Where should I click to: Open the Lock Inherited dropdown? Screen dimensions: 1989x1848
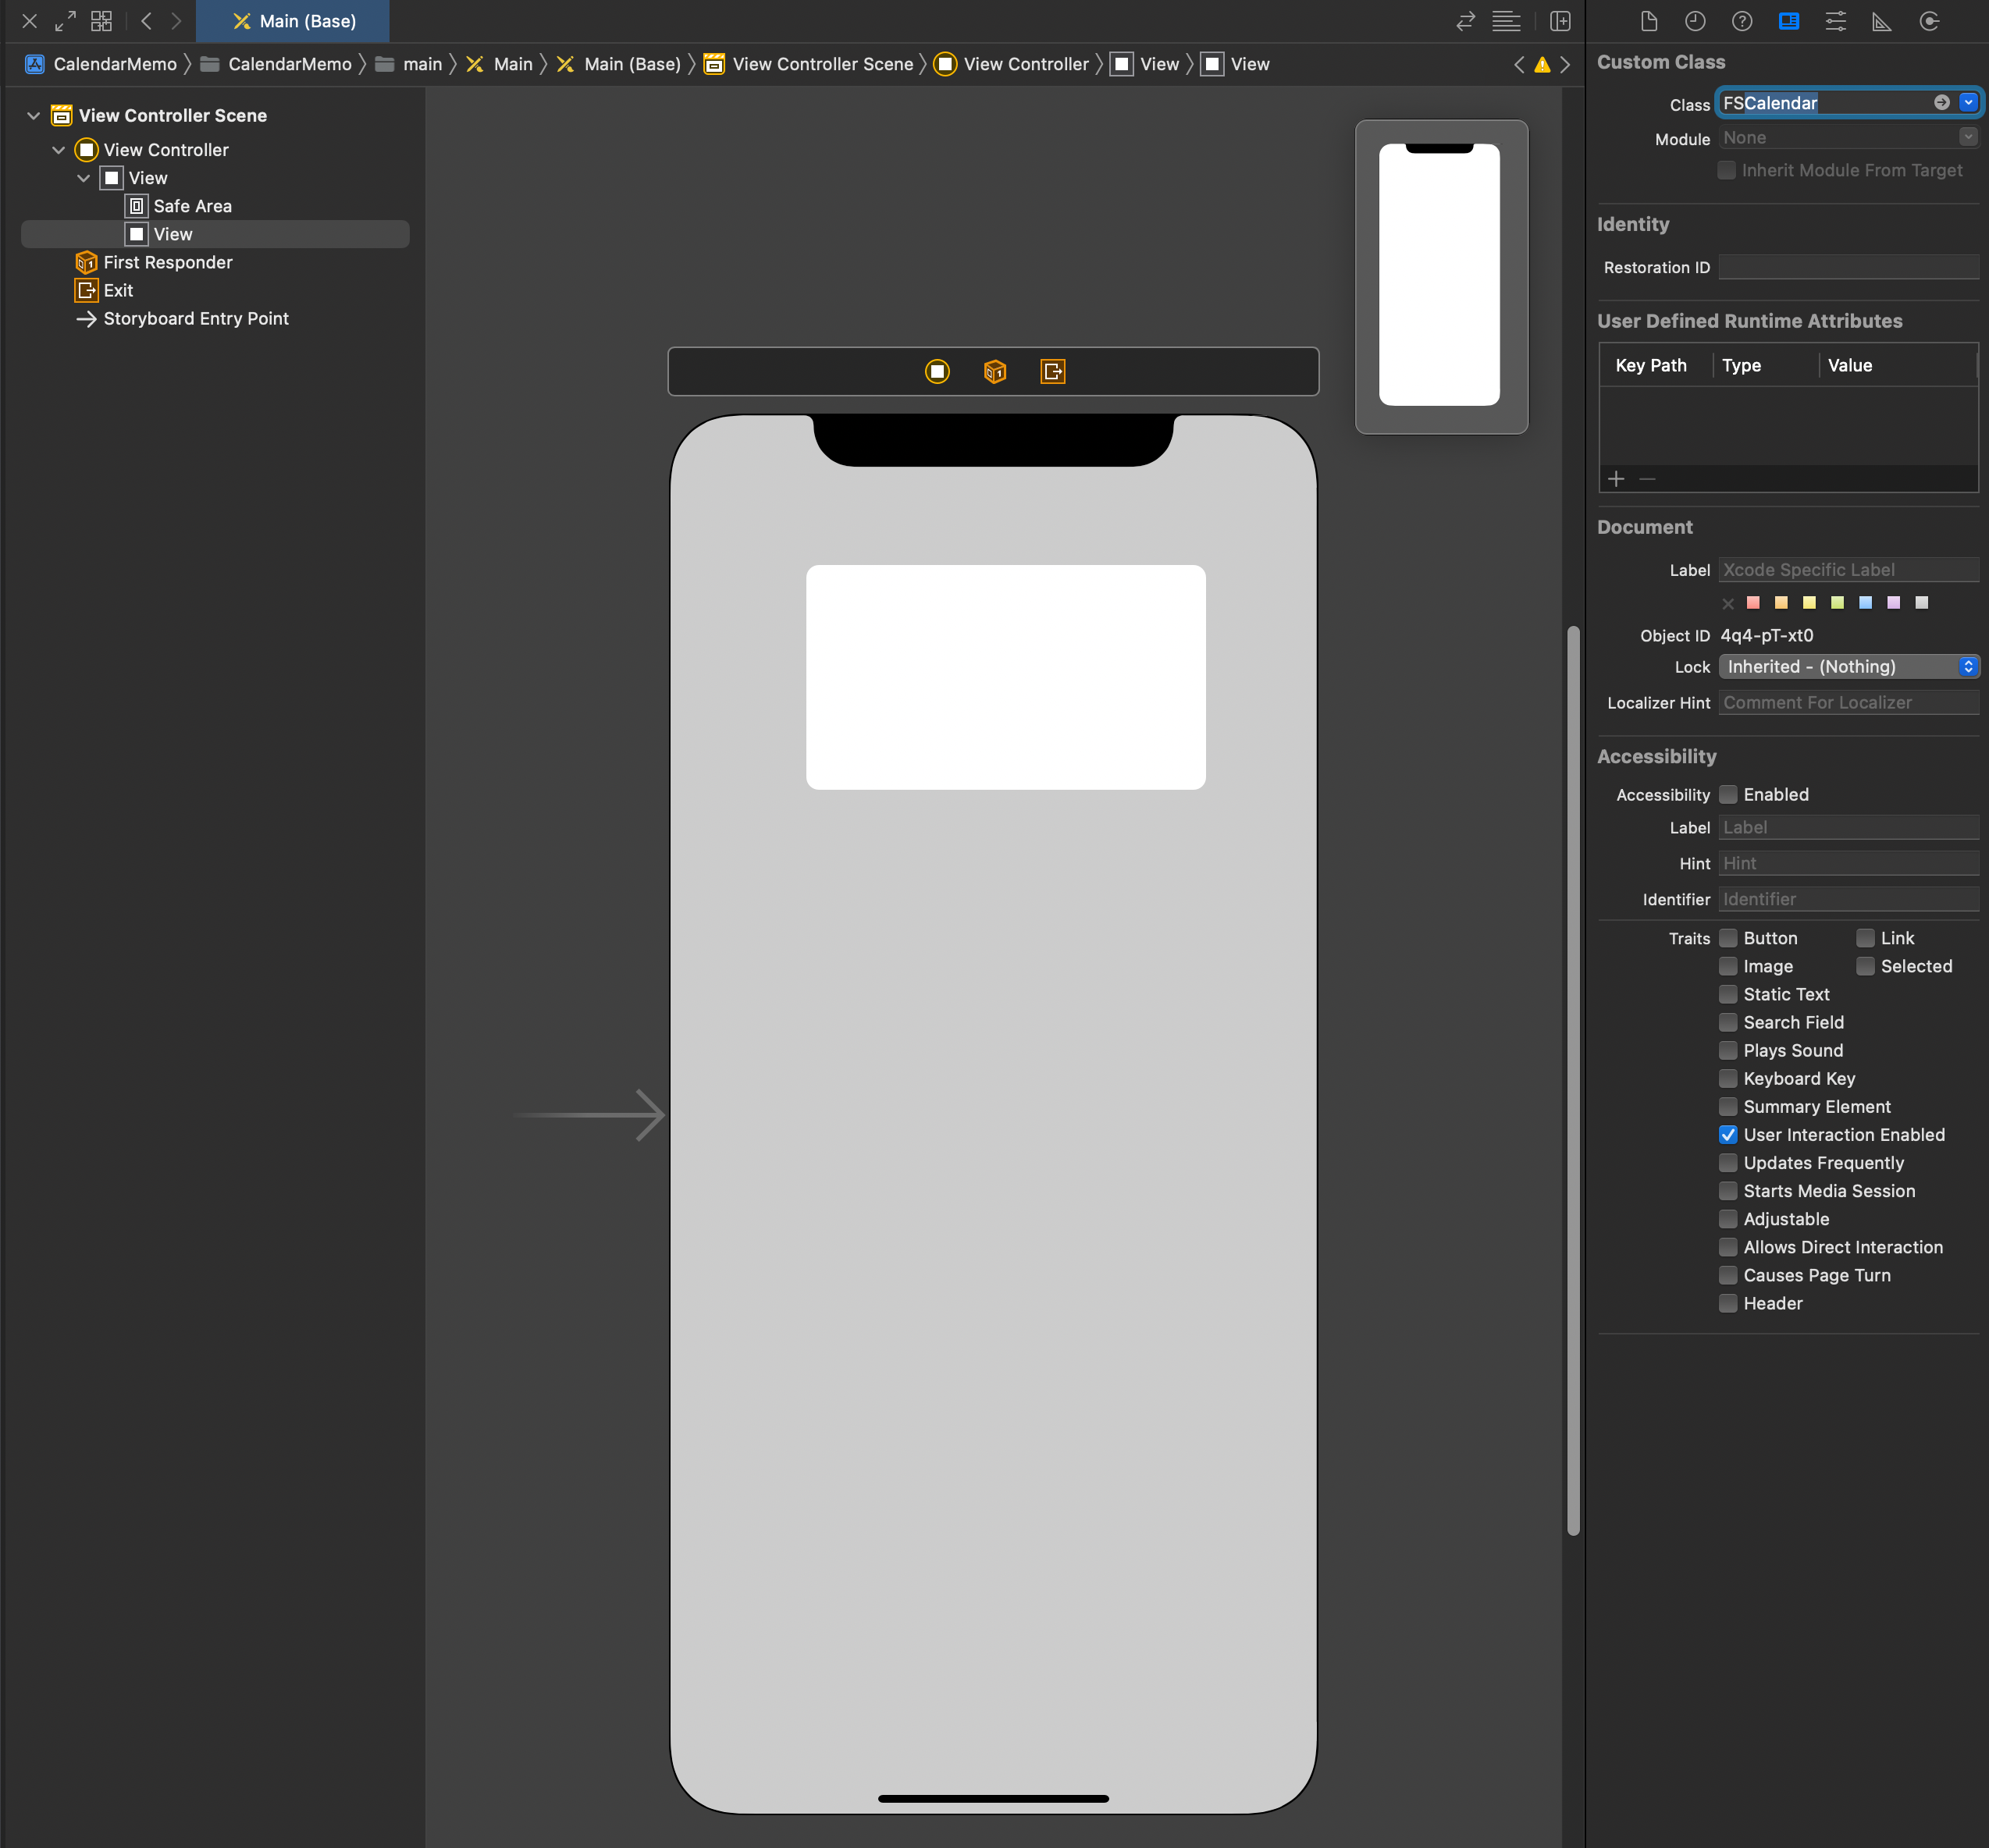click(1848, 667)
